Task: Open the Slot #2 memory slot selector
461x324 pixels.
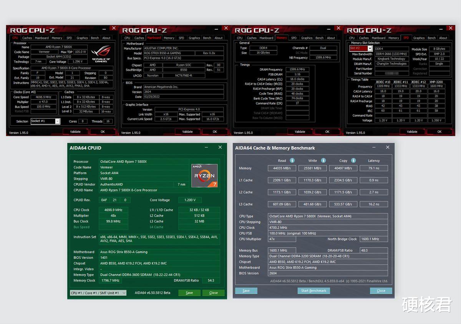Action: (360, 48)
